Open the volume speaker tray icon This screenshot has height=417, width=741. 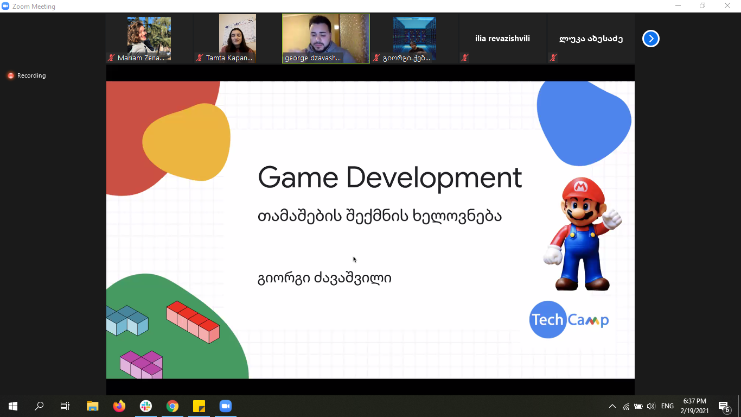651,406
